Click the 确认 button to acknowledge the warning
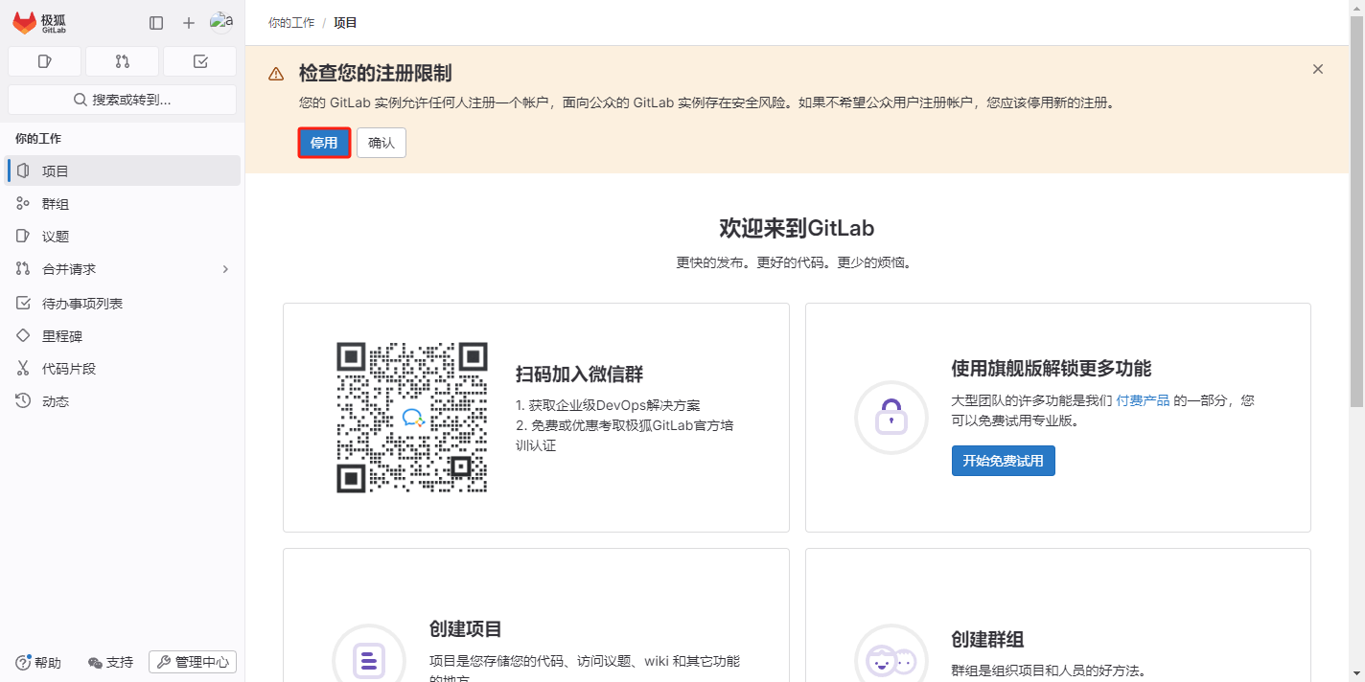This screenshot has width=1365, height=682. pyautogui.click(x=381, y=142)
